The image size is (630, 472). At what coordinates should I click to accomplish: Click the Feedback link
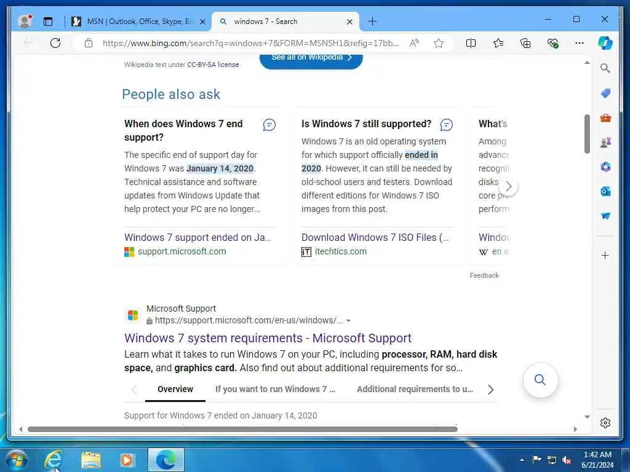[484, 275]
